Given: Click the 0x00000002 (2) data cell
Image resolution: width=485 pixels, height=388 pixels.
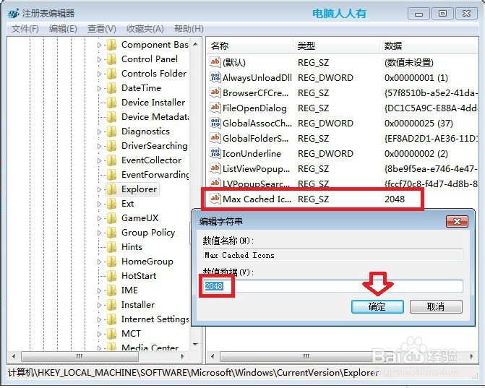Looking at the screenshot, I should tap(416, 154).
